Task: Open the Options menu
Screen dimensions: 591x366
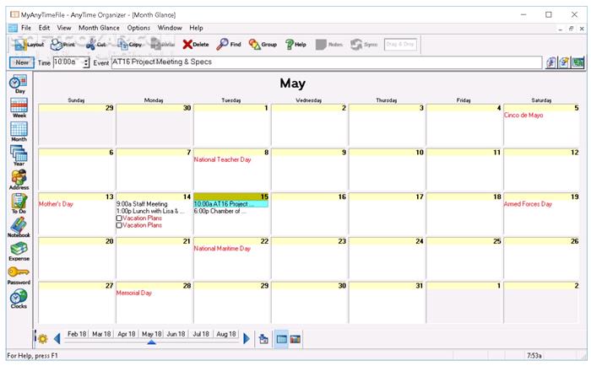Action: [138, 28]
